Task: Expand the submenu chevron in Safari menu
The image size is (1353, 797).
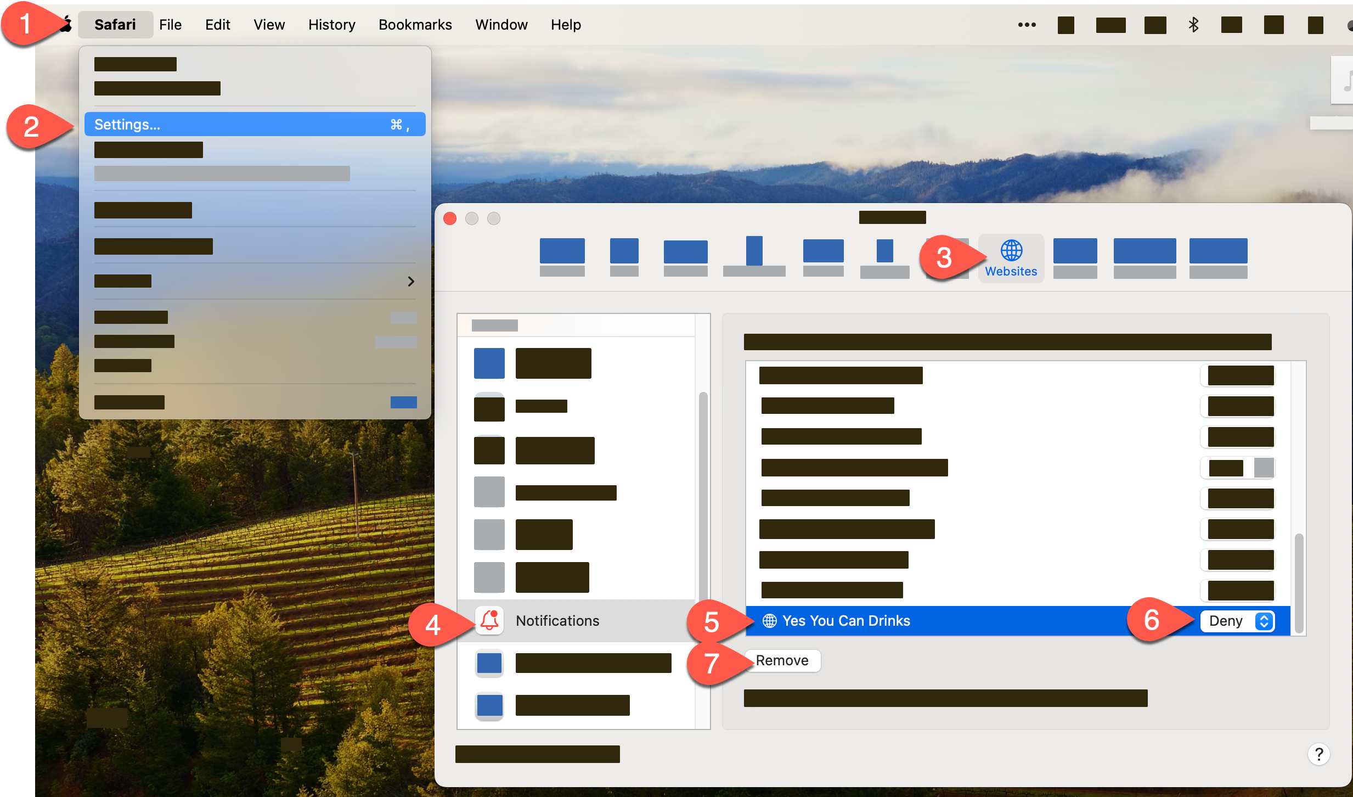Action: (411, 281)
